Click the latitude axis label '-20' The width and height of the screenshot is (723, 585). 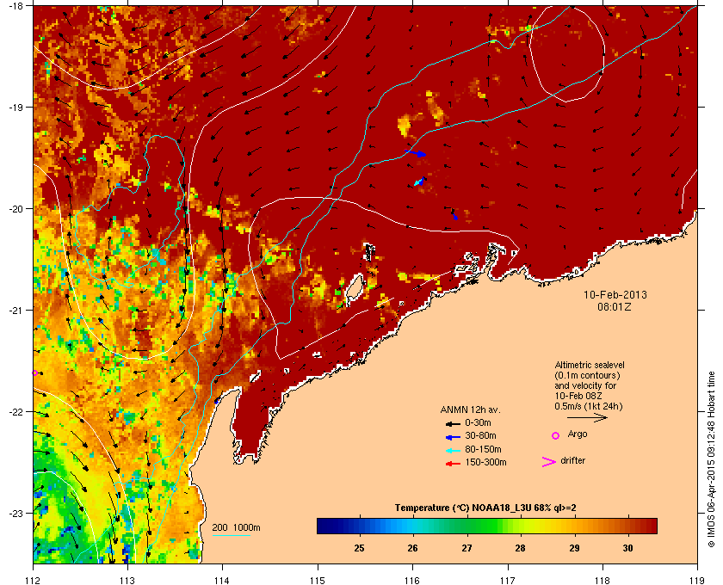point(15,209)
